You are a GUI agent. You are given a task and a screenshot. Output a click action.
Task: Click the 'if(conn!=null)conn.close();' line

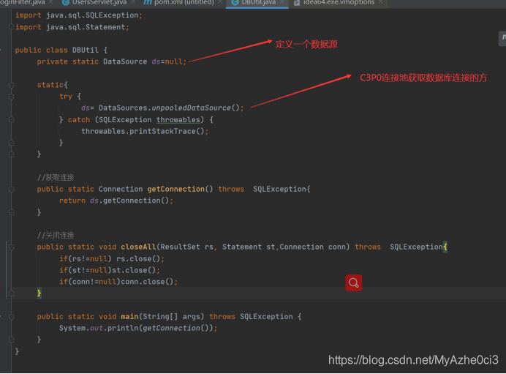(118, 282)
